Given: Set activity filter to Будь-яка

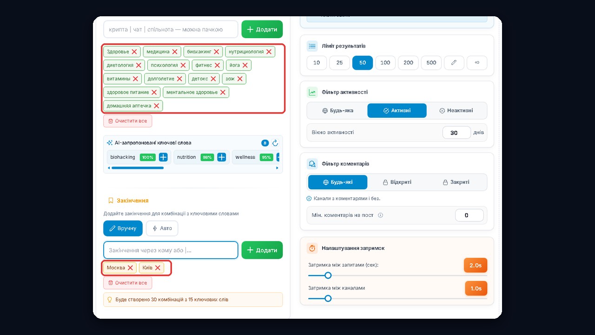Looking at the screenshot, I should click(337, 111).
